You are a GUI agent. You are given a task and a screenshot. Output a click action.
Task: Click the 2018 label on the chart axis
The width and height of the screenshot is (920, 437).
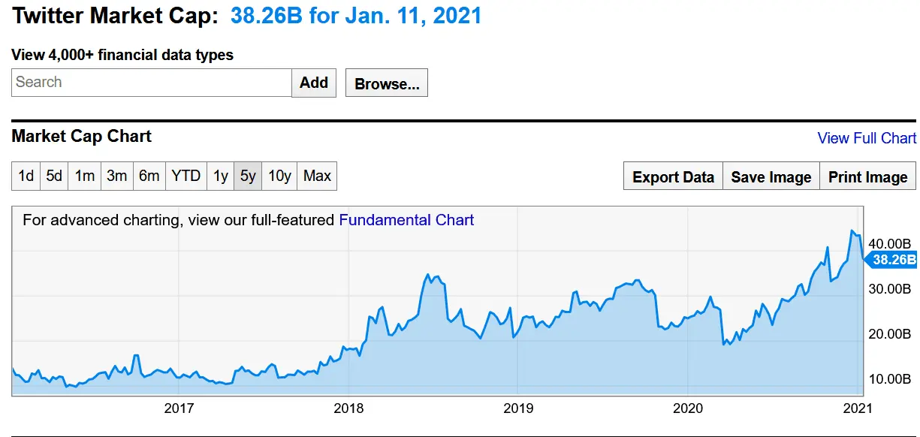tap(348, 408)
